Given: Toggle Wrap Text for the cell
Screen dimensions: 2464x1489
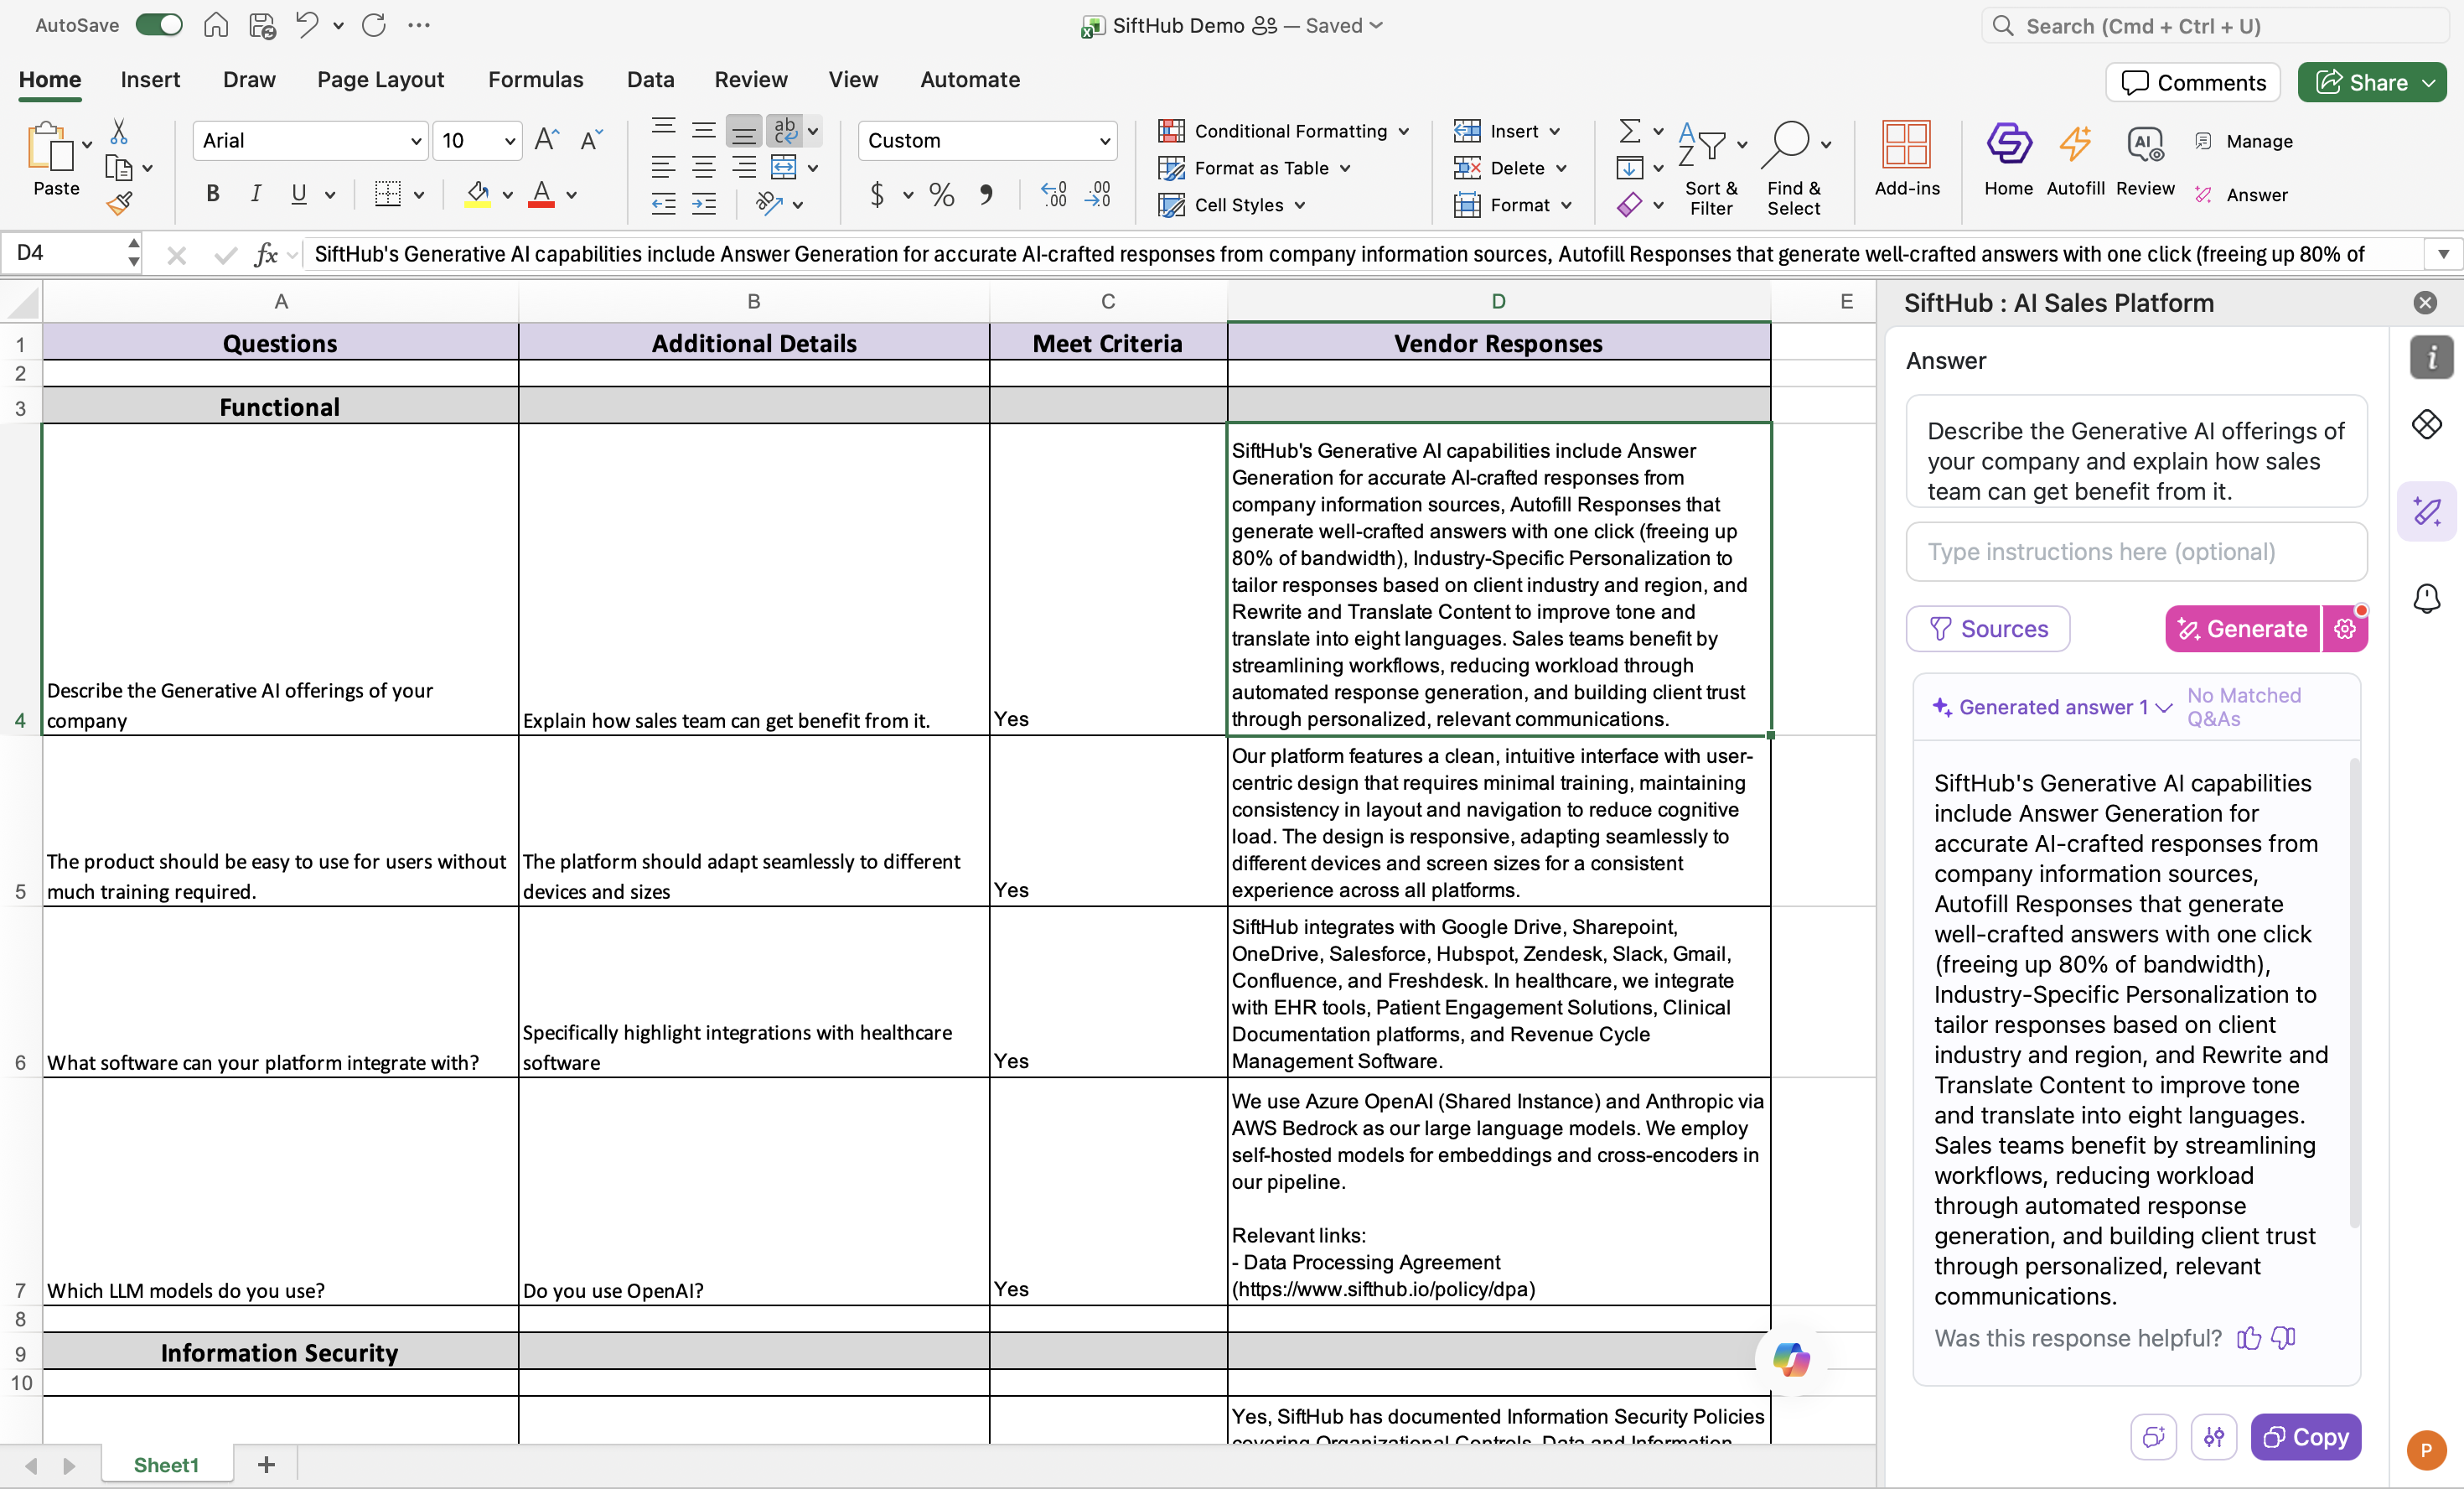Looking at the screenshot, I should click(785, 130).
